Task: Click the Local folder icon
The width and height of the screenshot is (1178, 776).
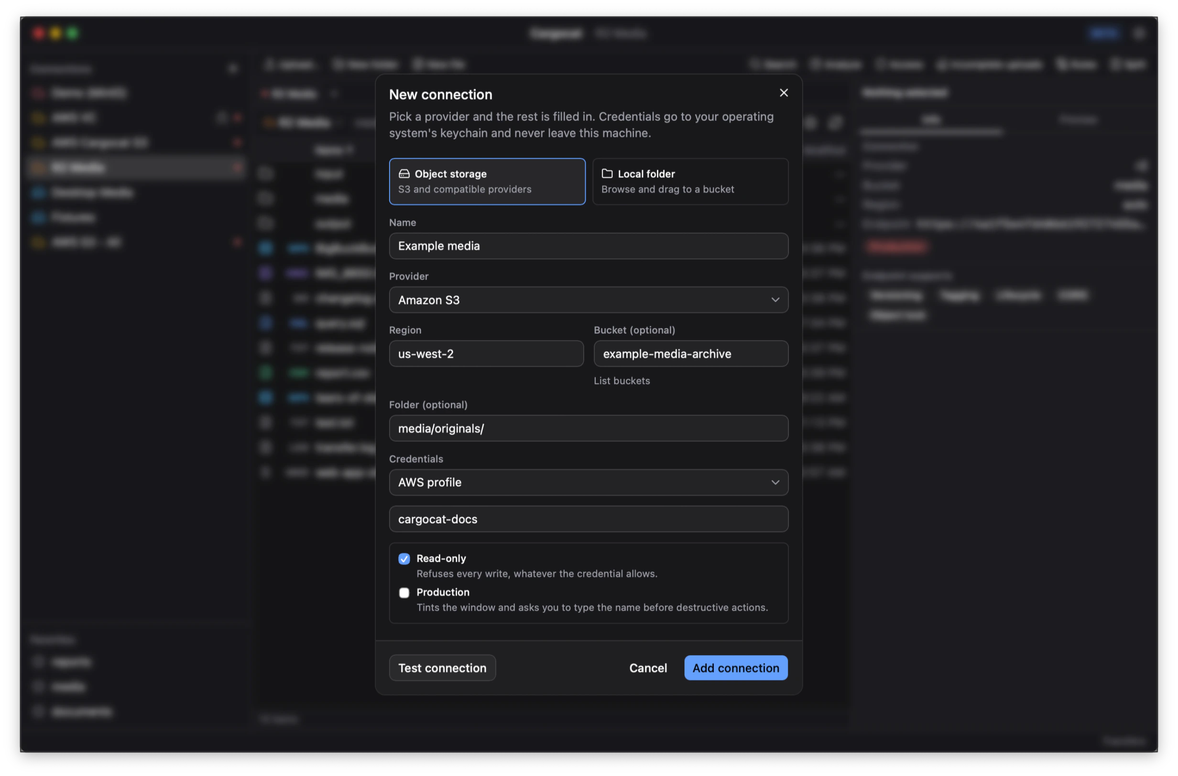Action: pos(607,174)
